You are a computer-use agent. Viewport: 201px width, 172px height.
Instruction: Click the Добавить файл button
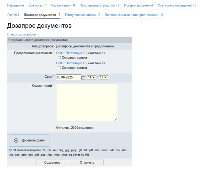click(x=29, y=140)
